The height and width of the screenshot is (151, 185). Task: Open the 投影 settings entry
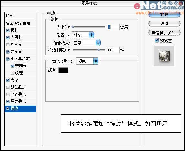(x=15, y=30)
